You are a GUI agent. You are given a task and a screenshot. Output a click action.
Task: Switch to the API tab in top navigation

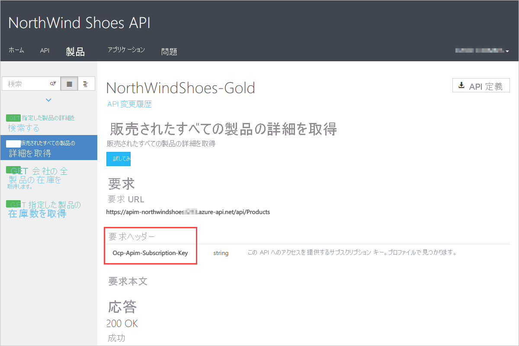coord(44,50)
